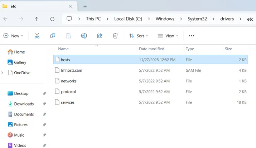Copy the selected file

click(53, 36)
